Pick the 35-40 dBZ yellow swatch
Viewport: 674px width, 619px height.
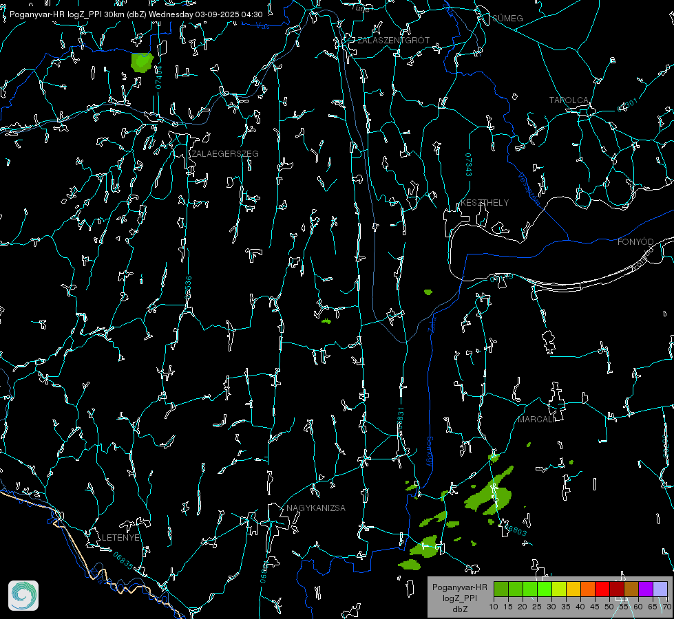(573, 589)
